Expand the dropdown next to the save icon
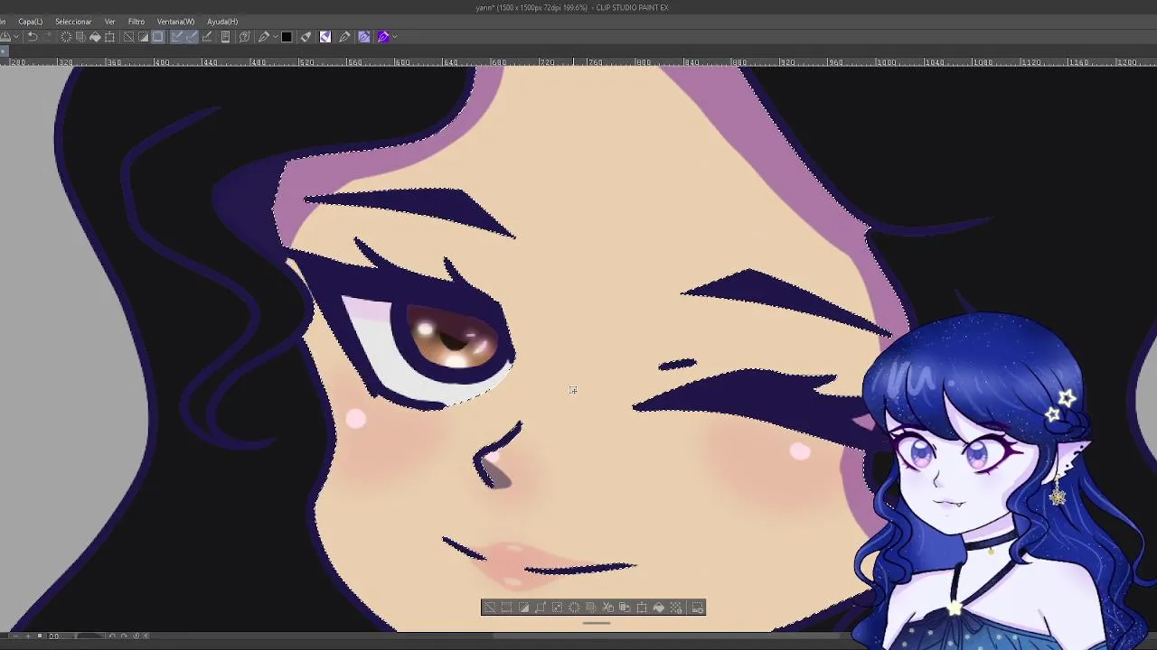The image size is (1157, 650). point(16,37)
